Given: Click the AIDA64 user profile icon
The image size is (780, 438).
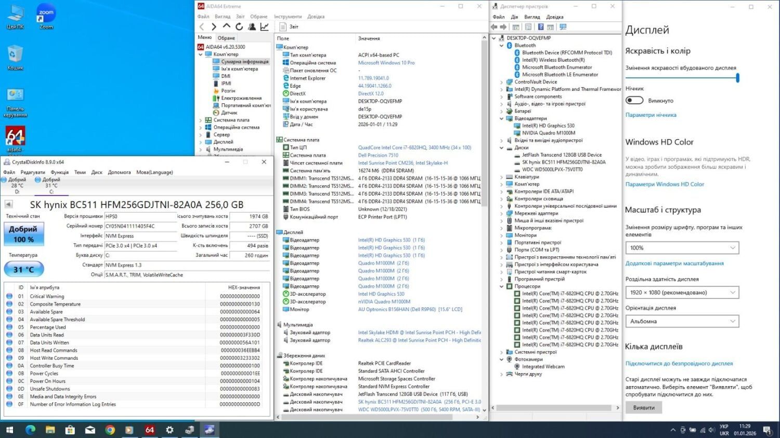Looking at the screenshot, I should point(252,26).
